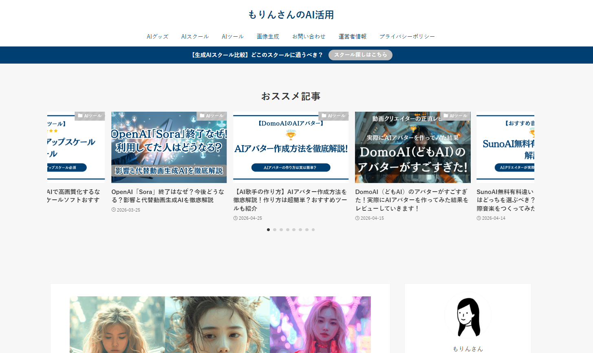Screen dimensions: 593x353
Task: Click the 【AI歌手の作り方】 article title
Action: pyautogui.click(x=290, y=200)
